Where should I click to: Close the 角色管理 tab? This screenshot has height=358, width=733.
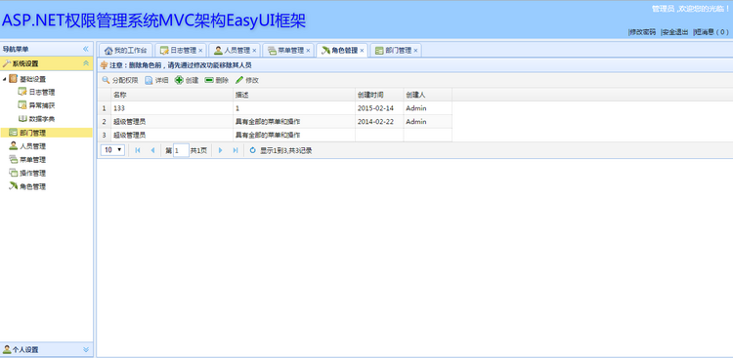(x=362, y=51)
